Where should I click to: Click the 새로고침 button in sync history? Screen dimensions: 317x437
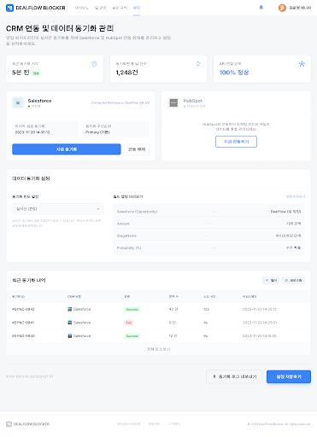coord(293,280)
